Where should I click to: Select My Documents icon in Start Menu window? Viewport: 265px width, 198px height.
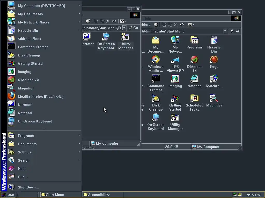[156, 45]
